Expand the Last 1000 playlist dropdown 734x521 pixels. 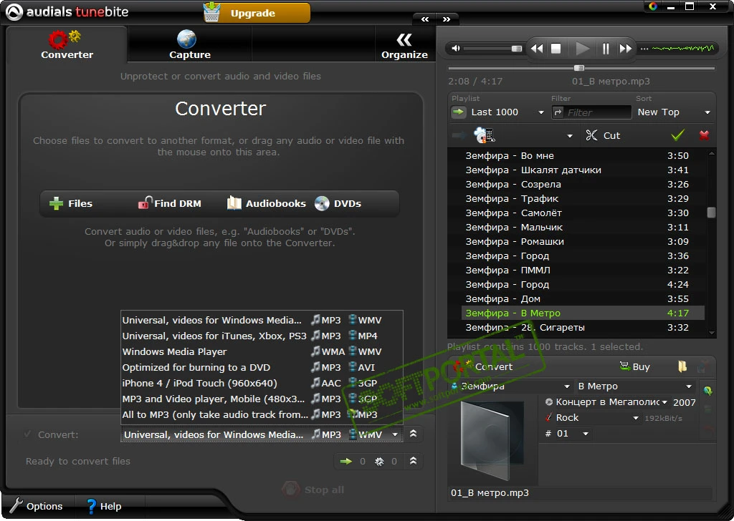point(541,112)
